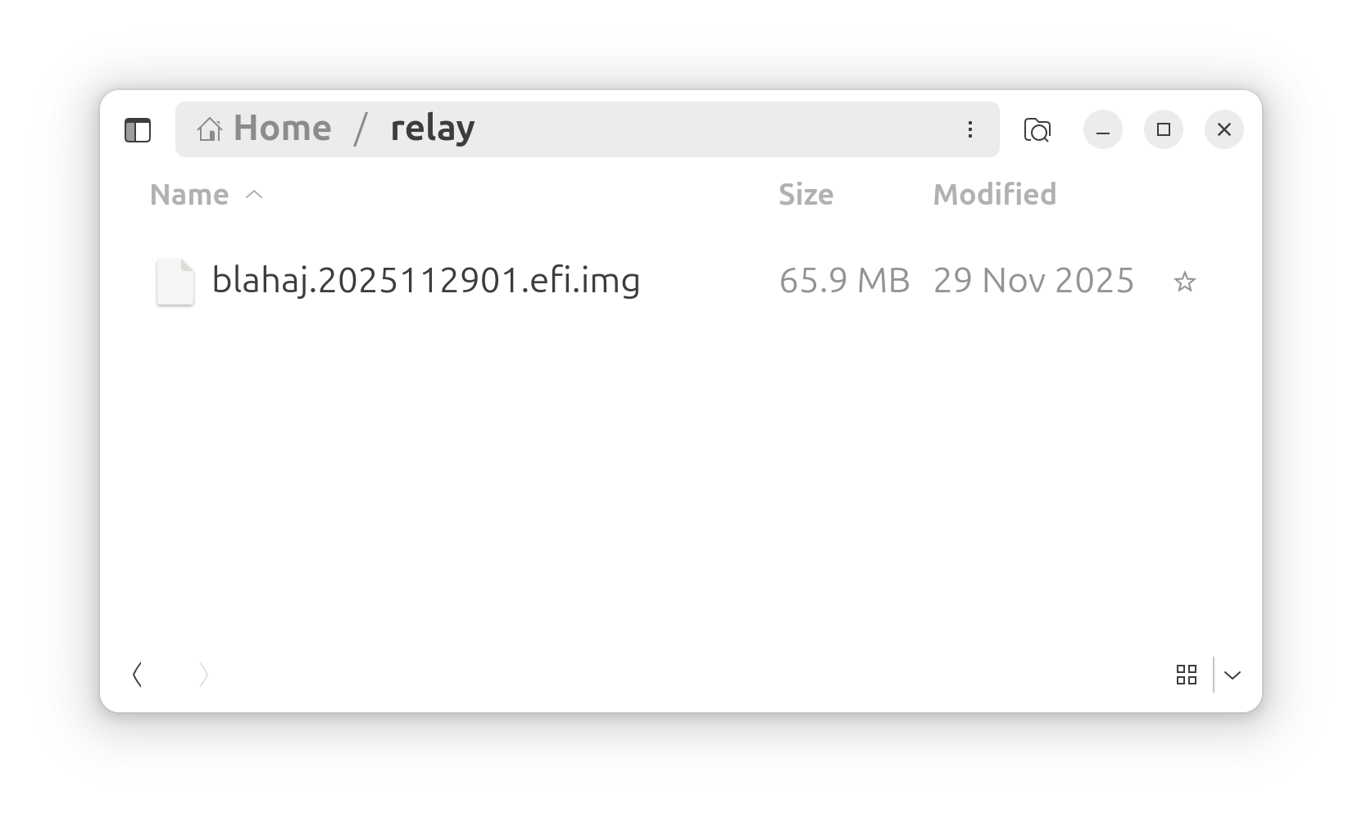Star the blahaj.2025112901.efi.img file
The width and height of the screenshot is (1362, 822).
pos(1185,281)
